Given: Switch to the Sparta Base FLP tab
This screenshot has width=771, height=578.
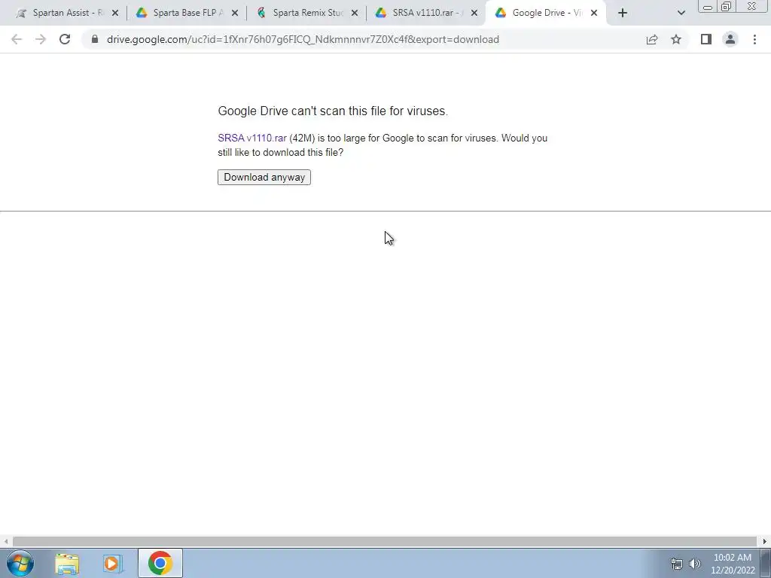Looking at the screenshot, I should (x=187, y=13).
